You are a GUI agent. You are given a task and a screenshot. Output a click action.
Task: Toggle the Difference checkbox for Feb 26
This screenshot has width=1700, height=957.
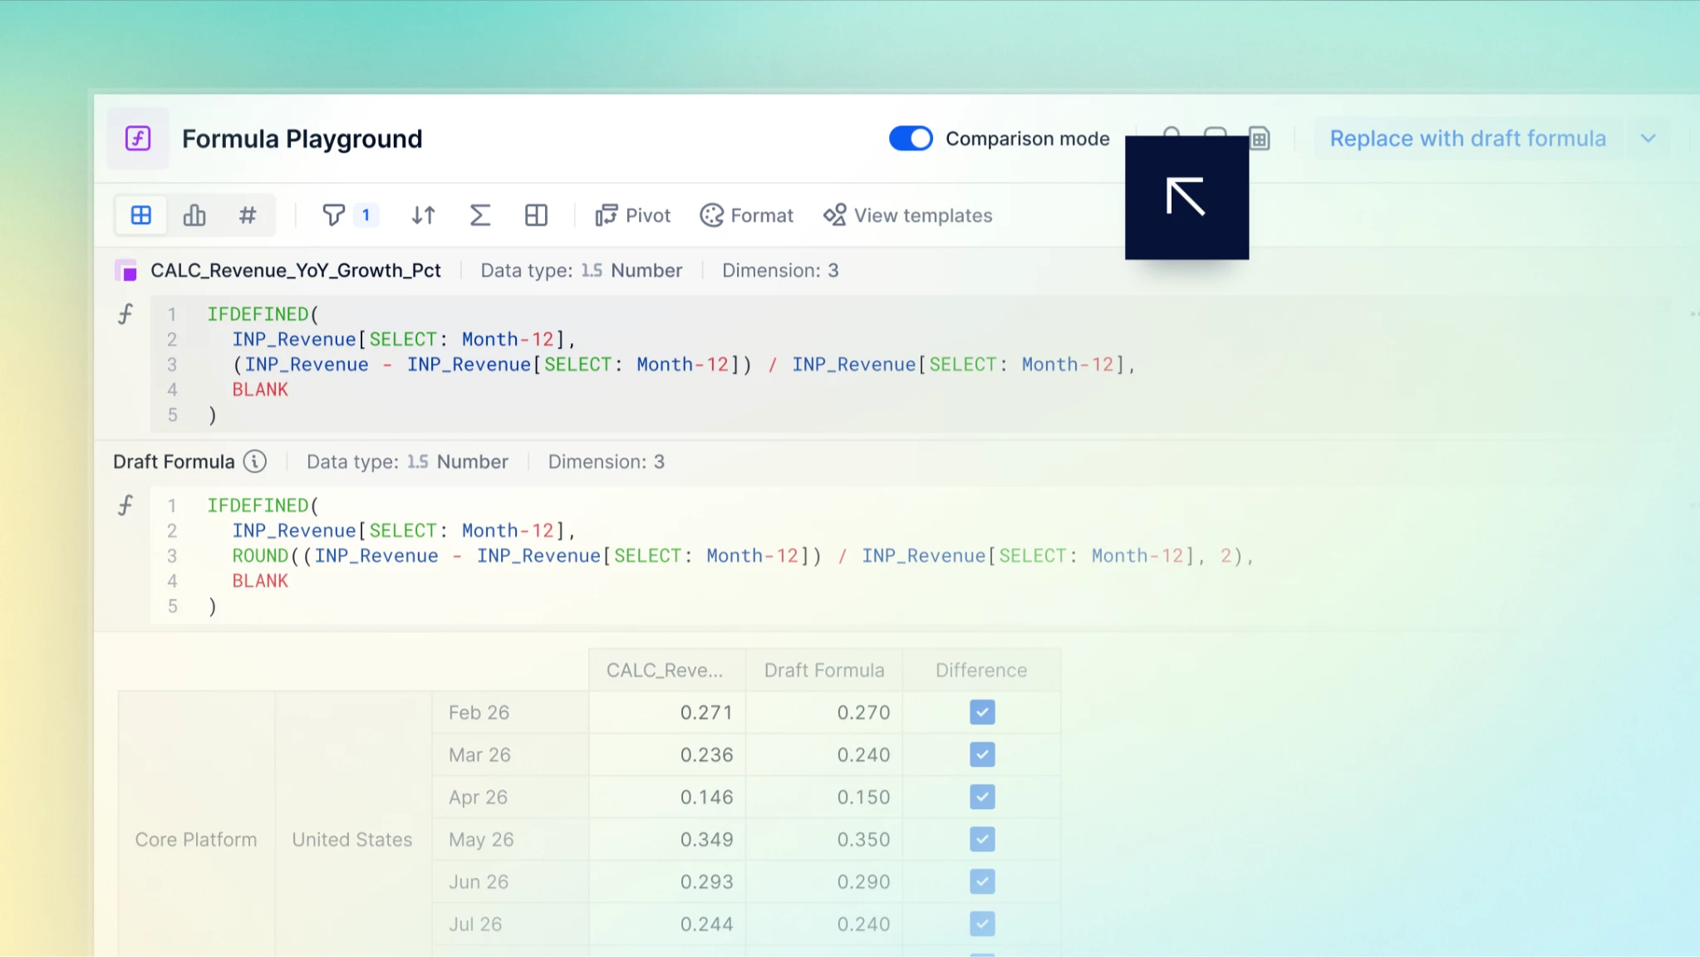pos(982,712)
